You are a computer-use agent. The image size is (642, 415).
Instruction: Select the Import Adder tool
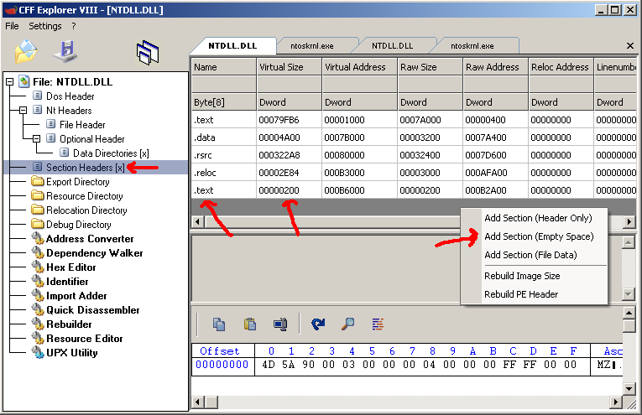click(x=76, y=296)
